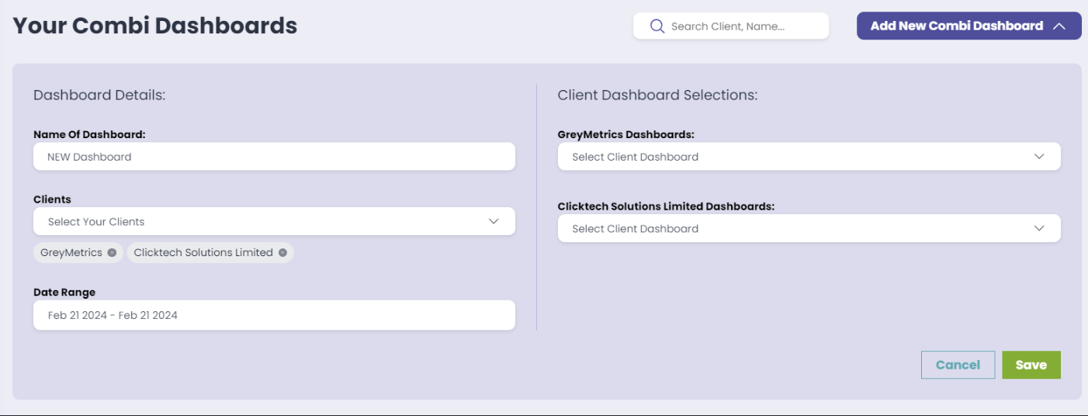Click the Search Client, Name box
1088x416 pixels.
pyautogui.click(x=731, y=26)
